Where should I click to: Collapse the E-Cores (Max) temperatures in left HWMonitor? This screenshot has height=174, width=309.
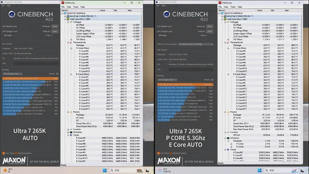(x=71, y=74)
